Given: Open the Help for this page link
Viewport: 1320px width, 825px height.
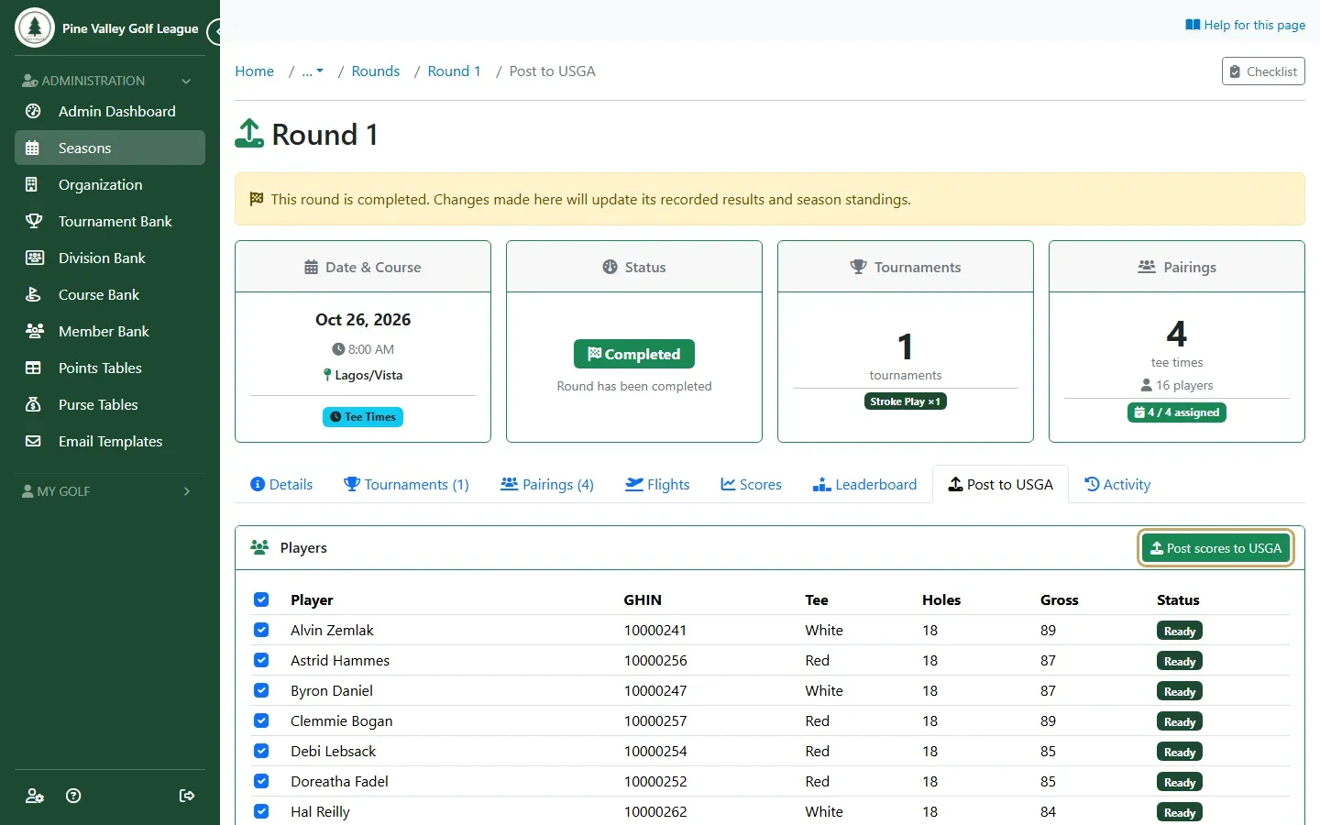Looking at the screenshot, I should tap(1245, 25).
